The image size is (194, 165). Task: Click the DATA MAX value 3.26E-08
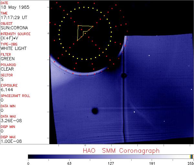[9, 121]
